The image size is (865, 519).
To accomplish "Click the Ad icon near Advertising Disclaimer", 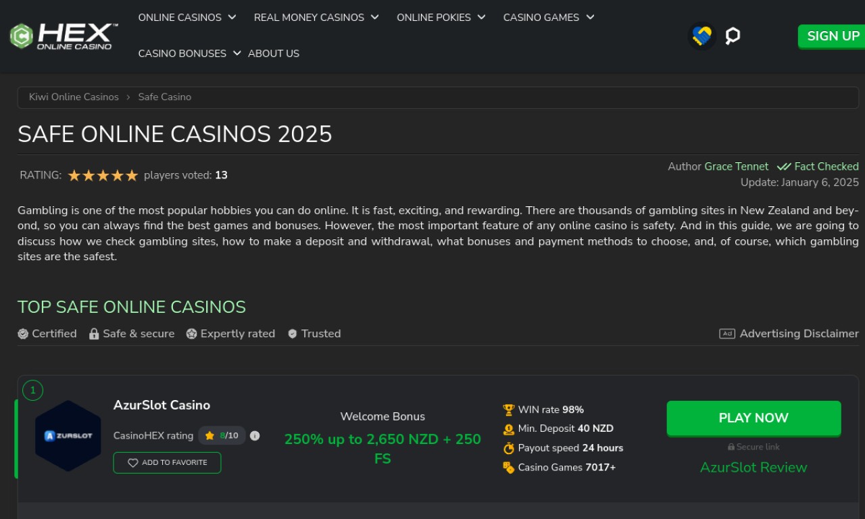I will click(x=726, y=334).
